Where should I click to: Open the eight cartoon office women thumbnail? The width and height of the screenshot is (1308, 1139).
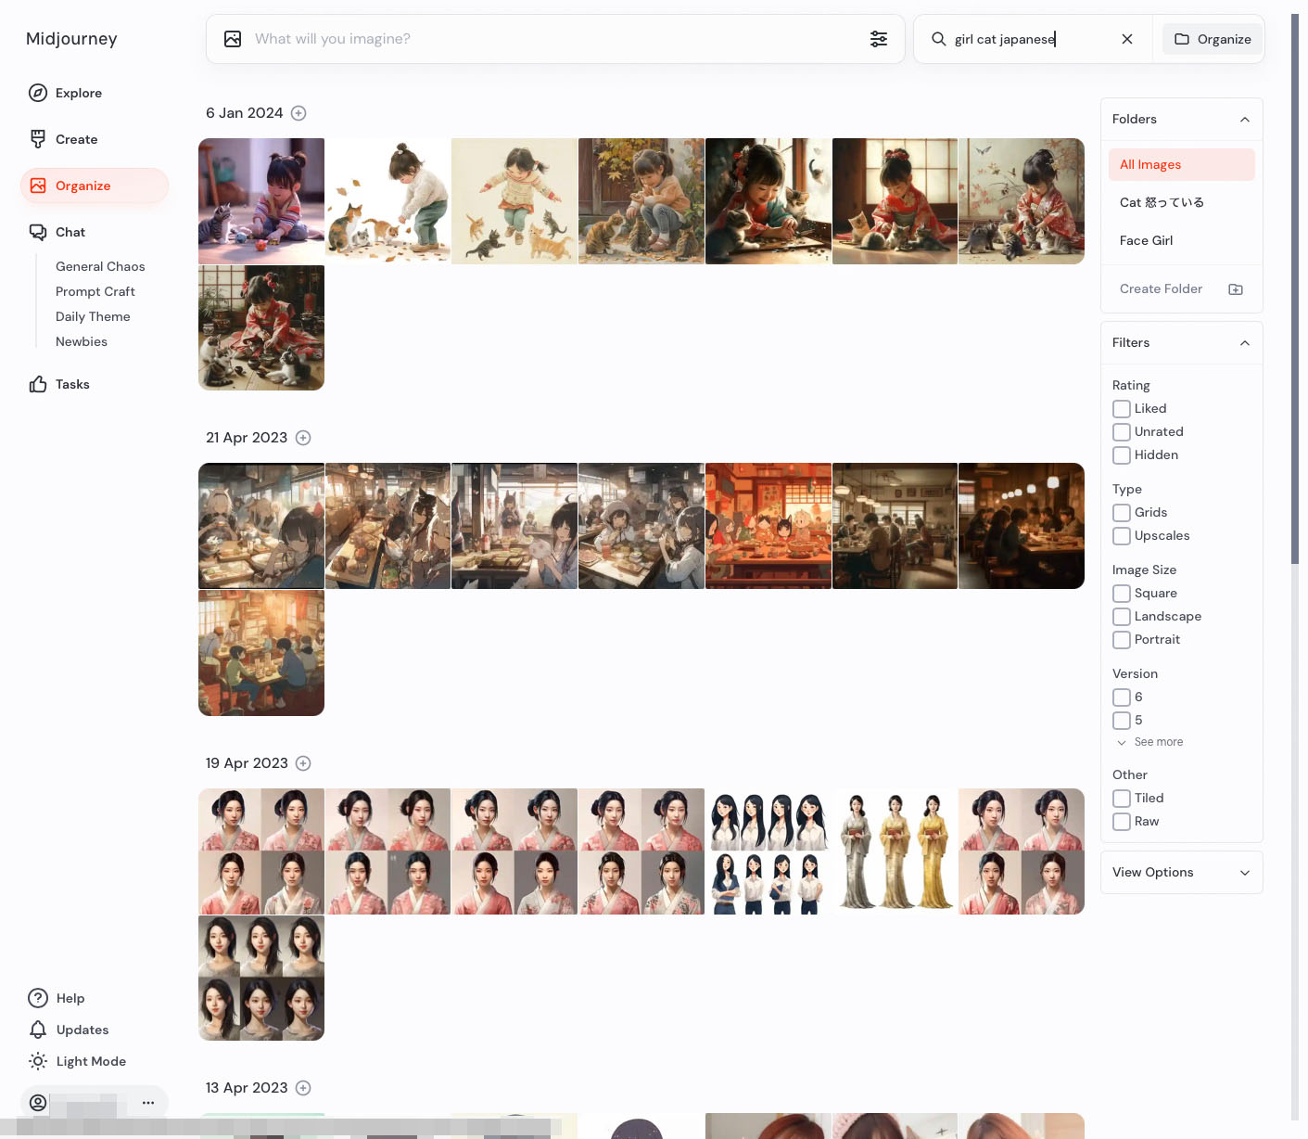tap(768, 851)
